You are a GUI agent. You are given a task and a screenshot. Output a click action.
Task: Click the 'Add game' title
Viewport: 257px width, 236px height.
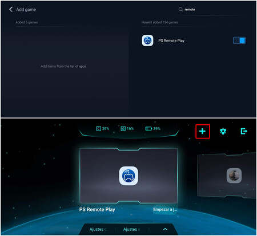(x=26, y=10)
